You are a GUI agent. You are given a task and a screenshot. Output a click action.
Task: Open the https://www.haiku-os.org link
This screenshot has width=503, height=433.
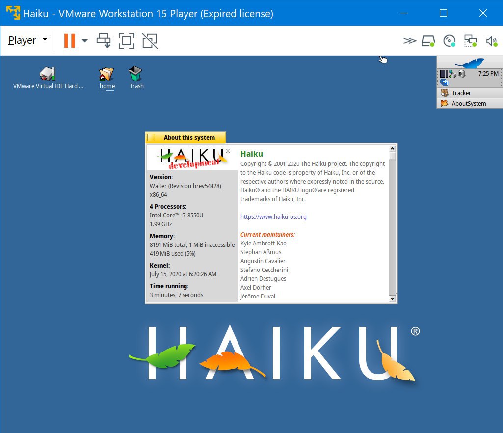pos(273,216)
